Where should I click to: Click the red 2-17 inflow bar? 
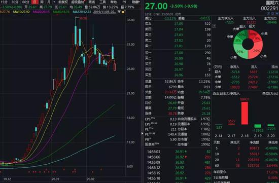point(231,124)
